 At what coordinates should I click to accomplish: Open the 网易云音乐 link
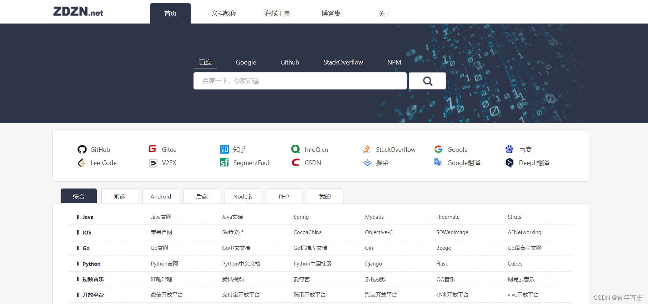click(521, 279)
